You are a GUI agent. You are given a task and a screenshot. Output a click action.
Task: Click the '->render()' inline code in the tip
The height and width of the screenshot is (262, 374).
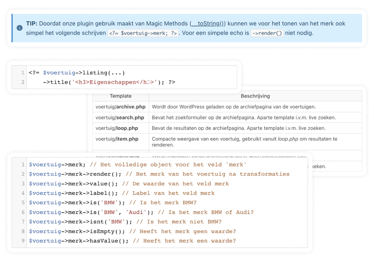267,33
